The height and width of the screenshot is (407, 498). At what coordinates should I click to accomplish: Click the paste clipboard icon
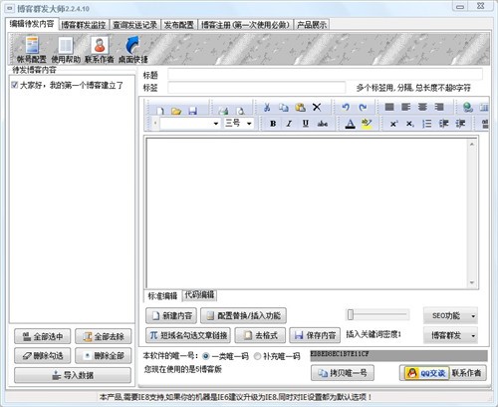300,108
